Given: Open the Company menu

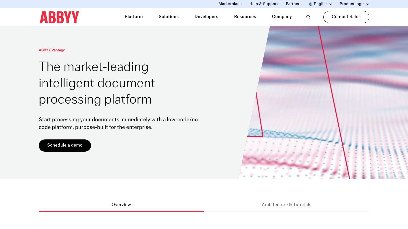Looking at the screenshot, I should [282, 17].
